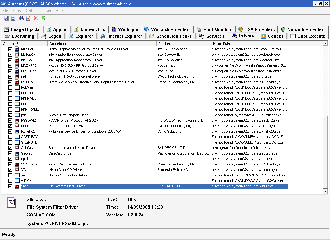
Task: Select the PDRFRAME entry row
Action: (145, 109)
